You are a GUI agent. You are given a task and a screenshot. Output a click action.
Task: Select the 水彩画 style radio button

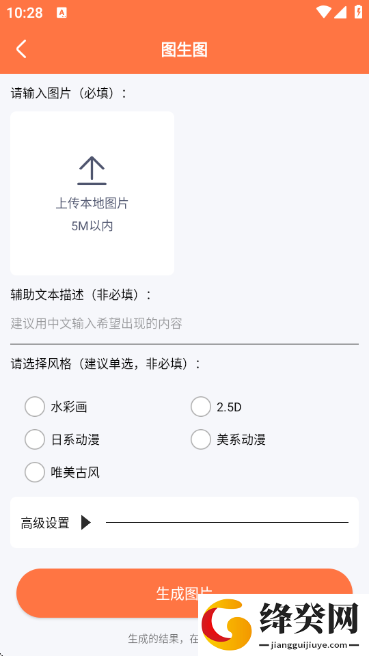35,407
